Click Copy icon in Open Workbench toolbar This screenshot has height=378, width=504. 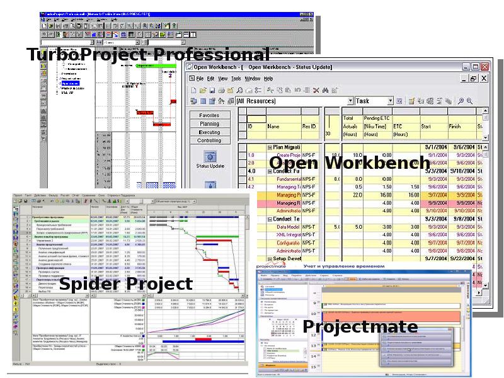pyautogui.click(x=279, y=91)
